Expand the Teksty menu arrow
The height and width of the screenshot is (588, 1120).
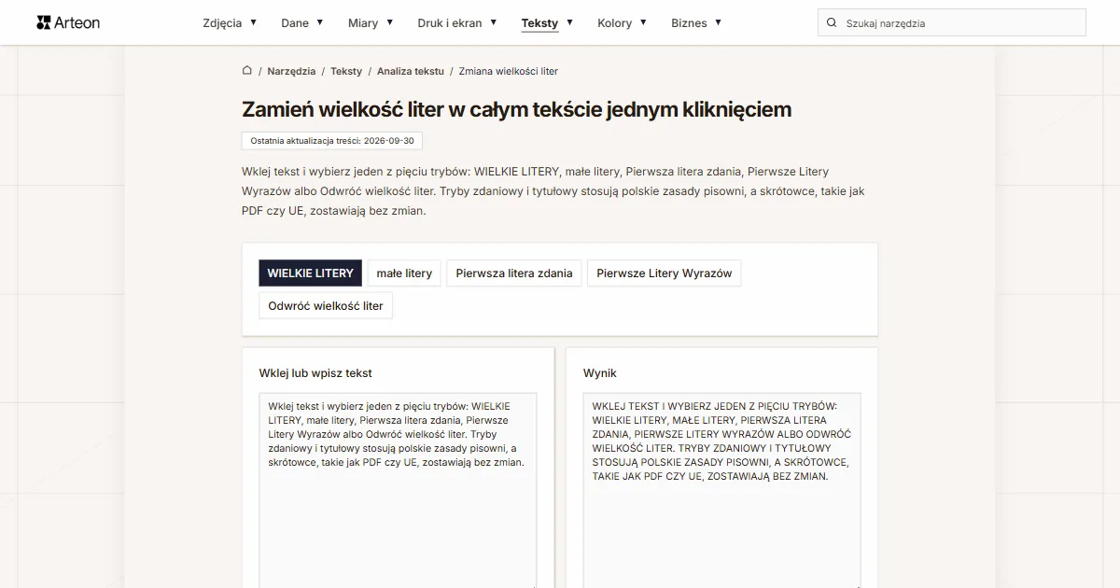coord(569,21)
